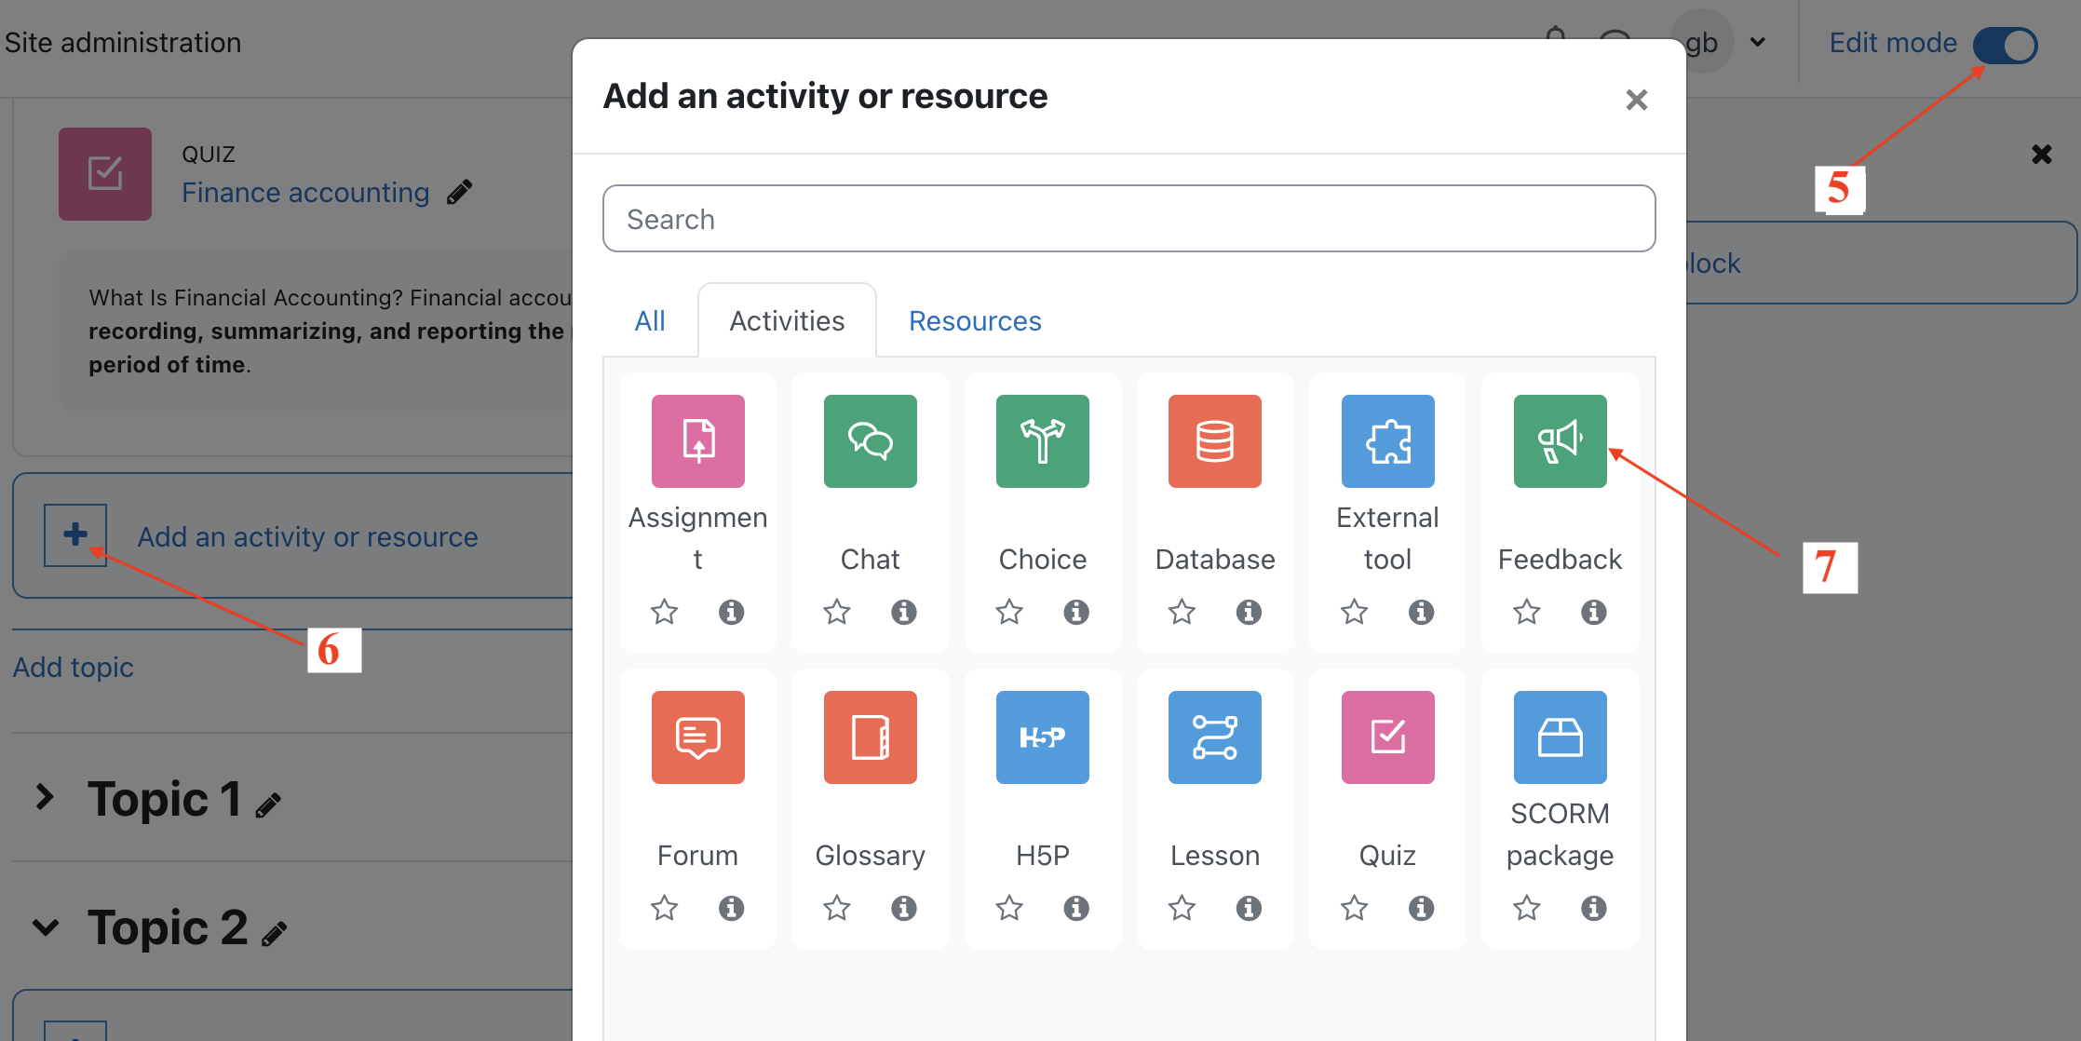2081x1041 pixels.
Task: Open the Finance accounting quiz link
Action: pyautogui.click(x=305, y=193)
